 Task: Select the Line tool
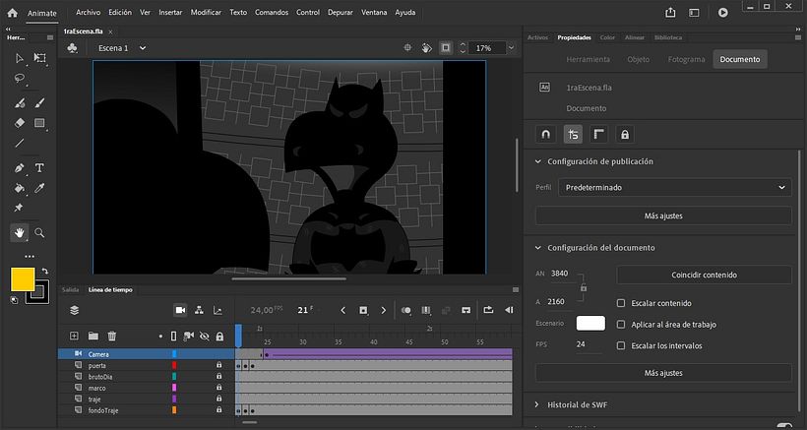20,143
